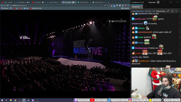
Task: Open Chrome from taskbar
Action: pyautogui.click(x=15, y=100)
